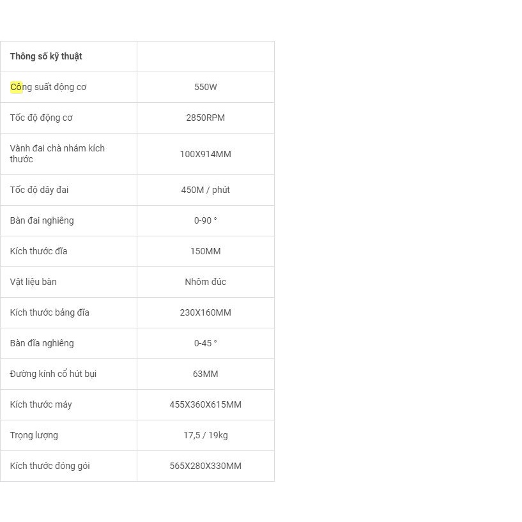Select the 'Bàn đĩa nghiêng' label
This screenshot has width=522, height=522.
tap(42, 343)
